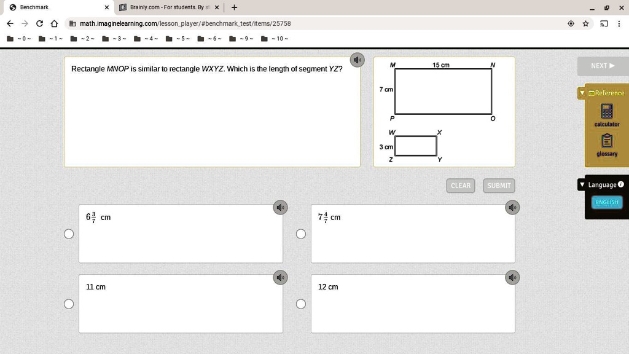This screenshot has width=629, height=354.
Task: Open the ~ 10 ~ bookmark folder
Action: click(x=275, y=39)
